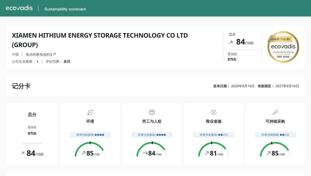The image size is (311, 176).
Task: Click the upward trend arrow beside the header 84/100
Action: pyautogui.click(x=231, y=42)
